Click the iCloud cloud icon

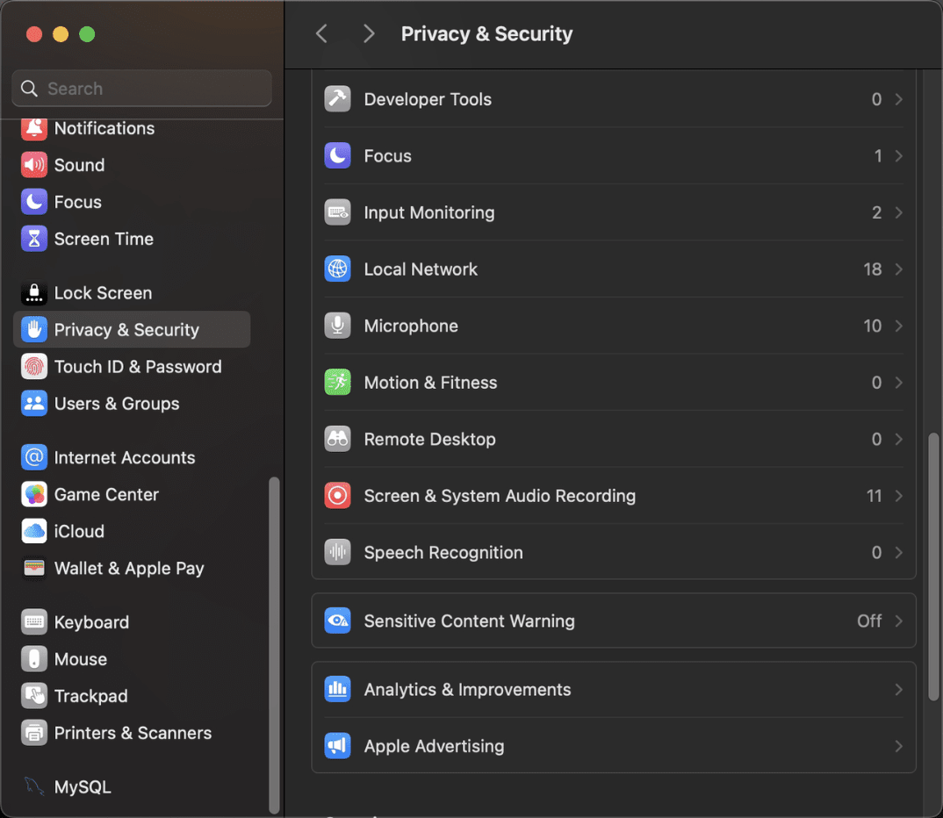(x=34, y=531)
